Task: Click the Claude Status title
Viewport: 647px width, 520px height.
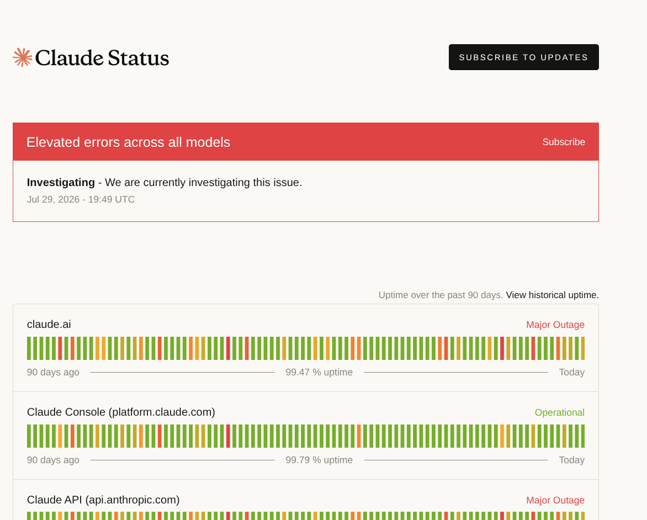Action: (x=102, y=58)
